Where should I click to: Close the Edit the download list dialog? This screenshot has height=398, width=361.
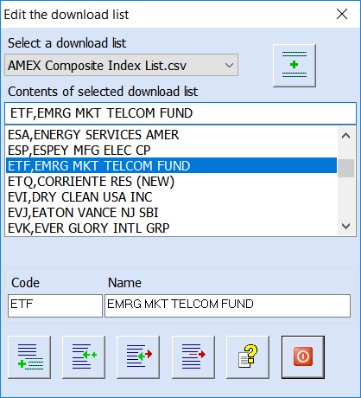click(x=342, y=14)
